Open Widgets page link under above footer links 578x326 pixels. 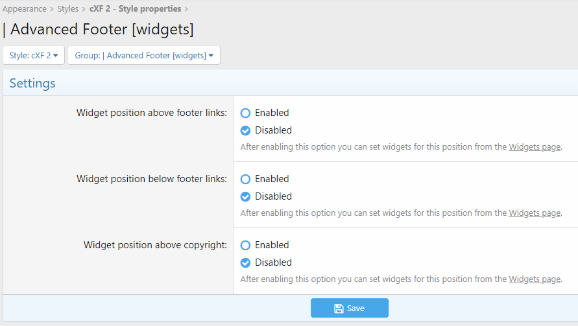coord(534,147)
